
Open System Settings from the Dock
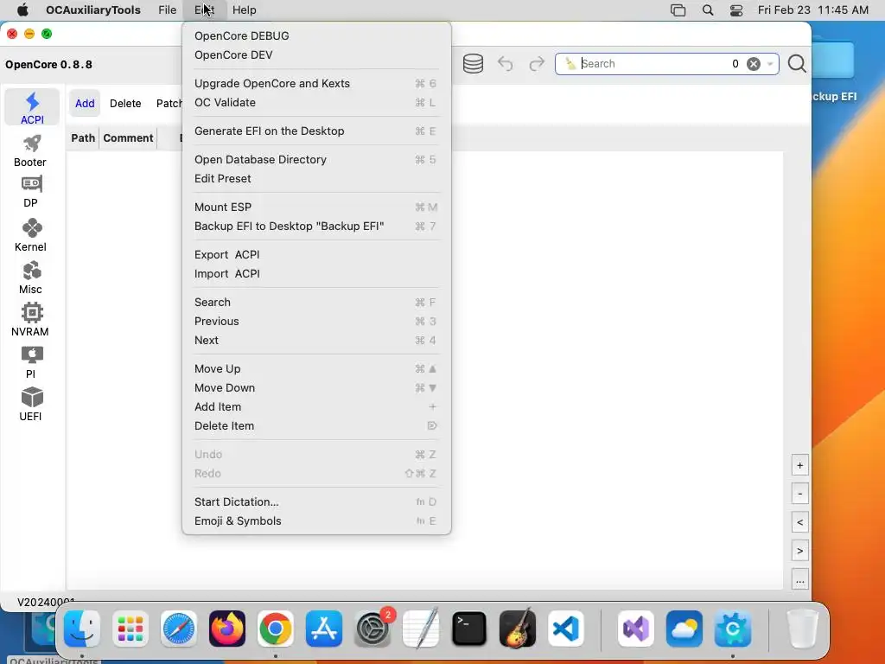tap(372, 629)
